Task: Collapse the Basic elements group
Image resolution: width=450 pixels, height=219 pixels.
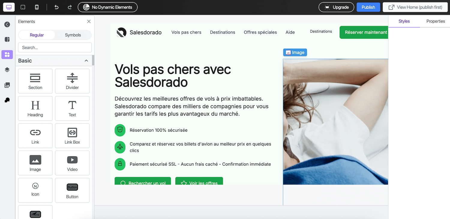Action: point(86,61)
